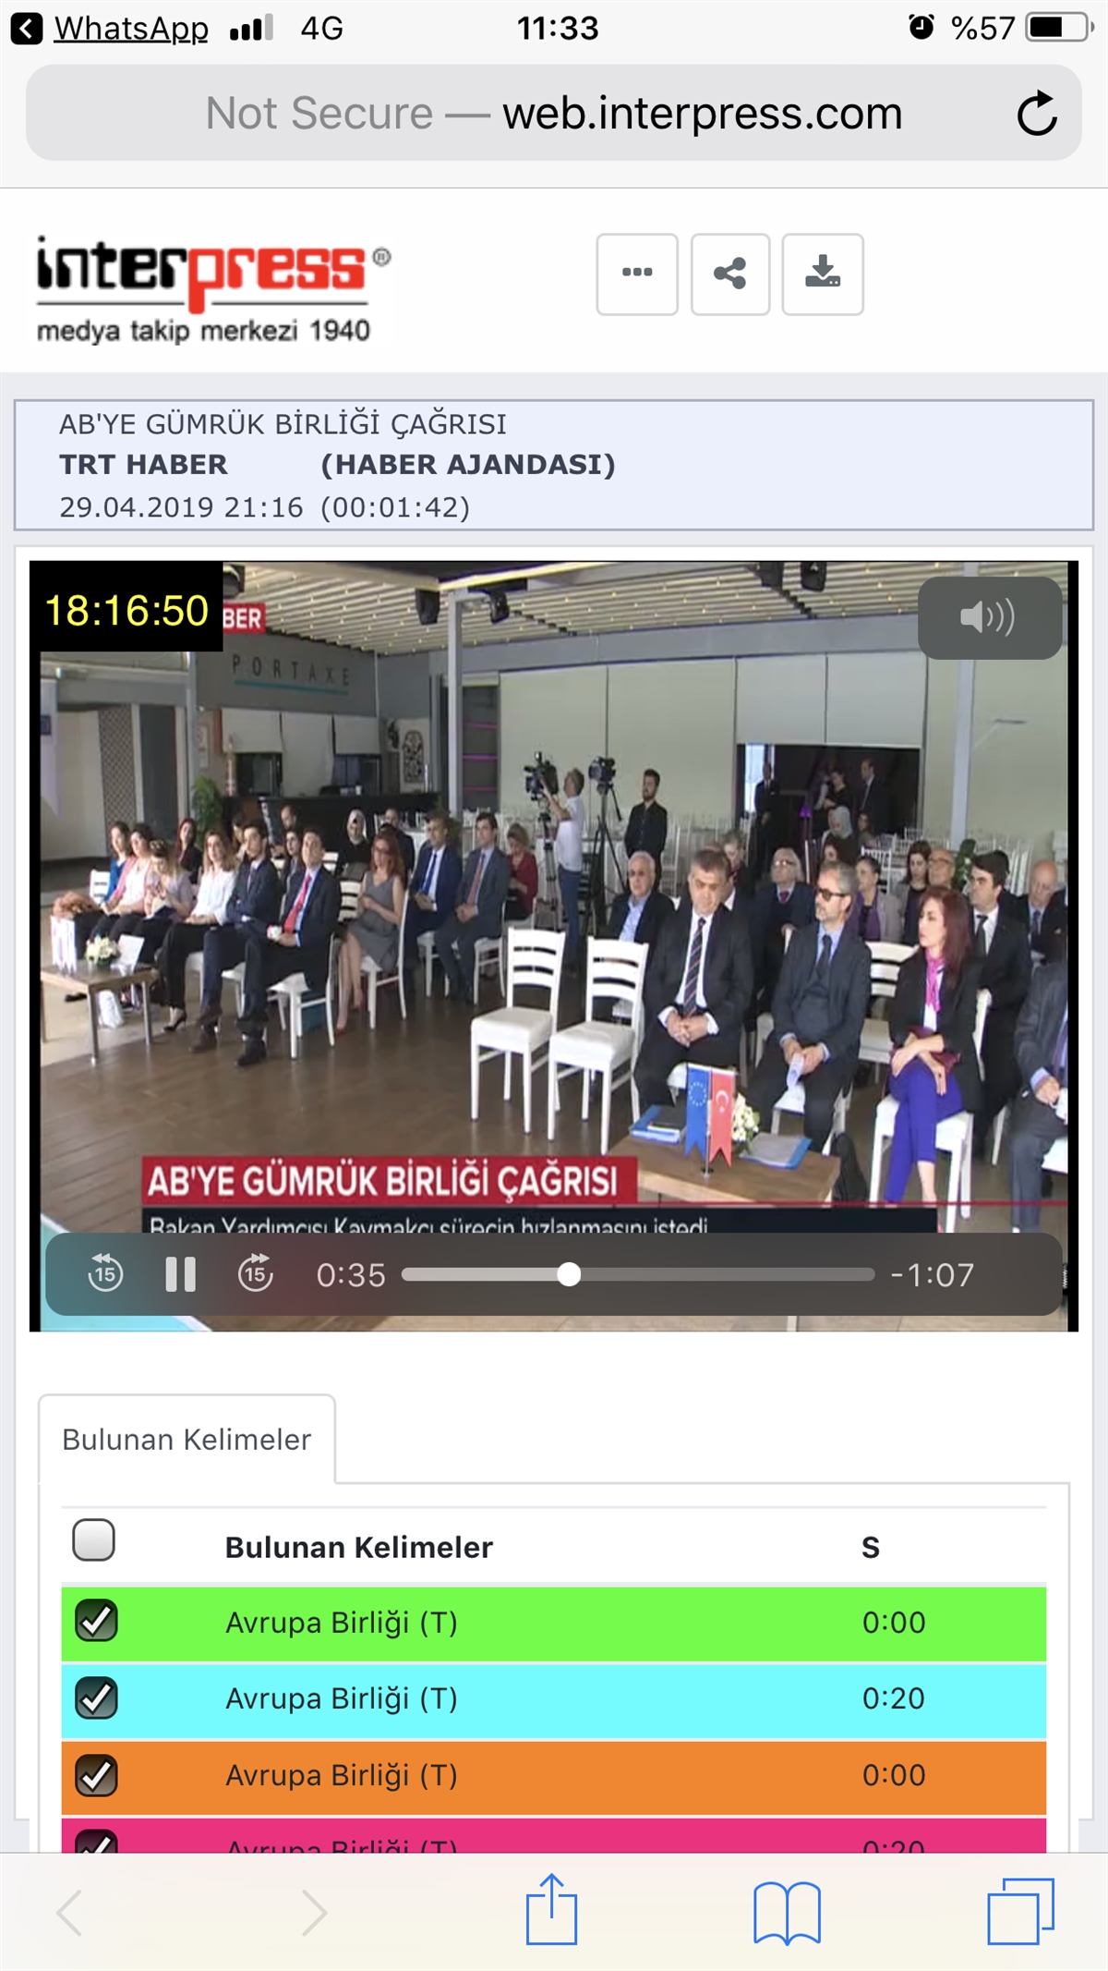The image size is (1108, 1971).
Task: Pause the video playback
Action: (180, 1274)
